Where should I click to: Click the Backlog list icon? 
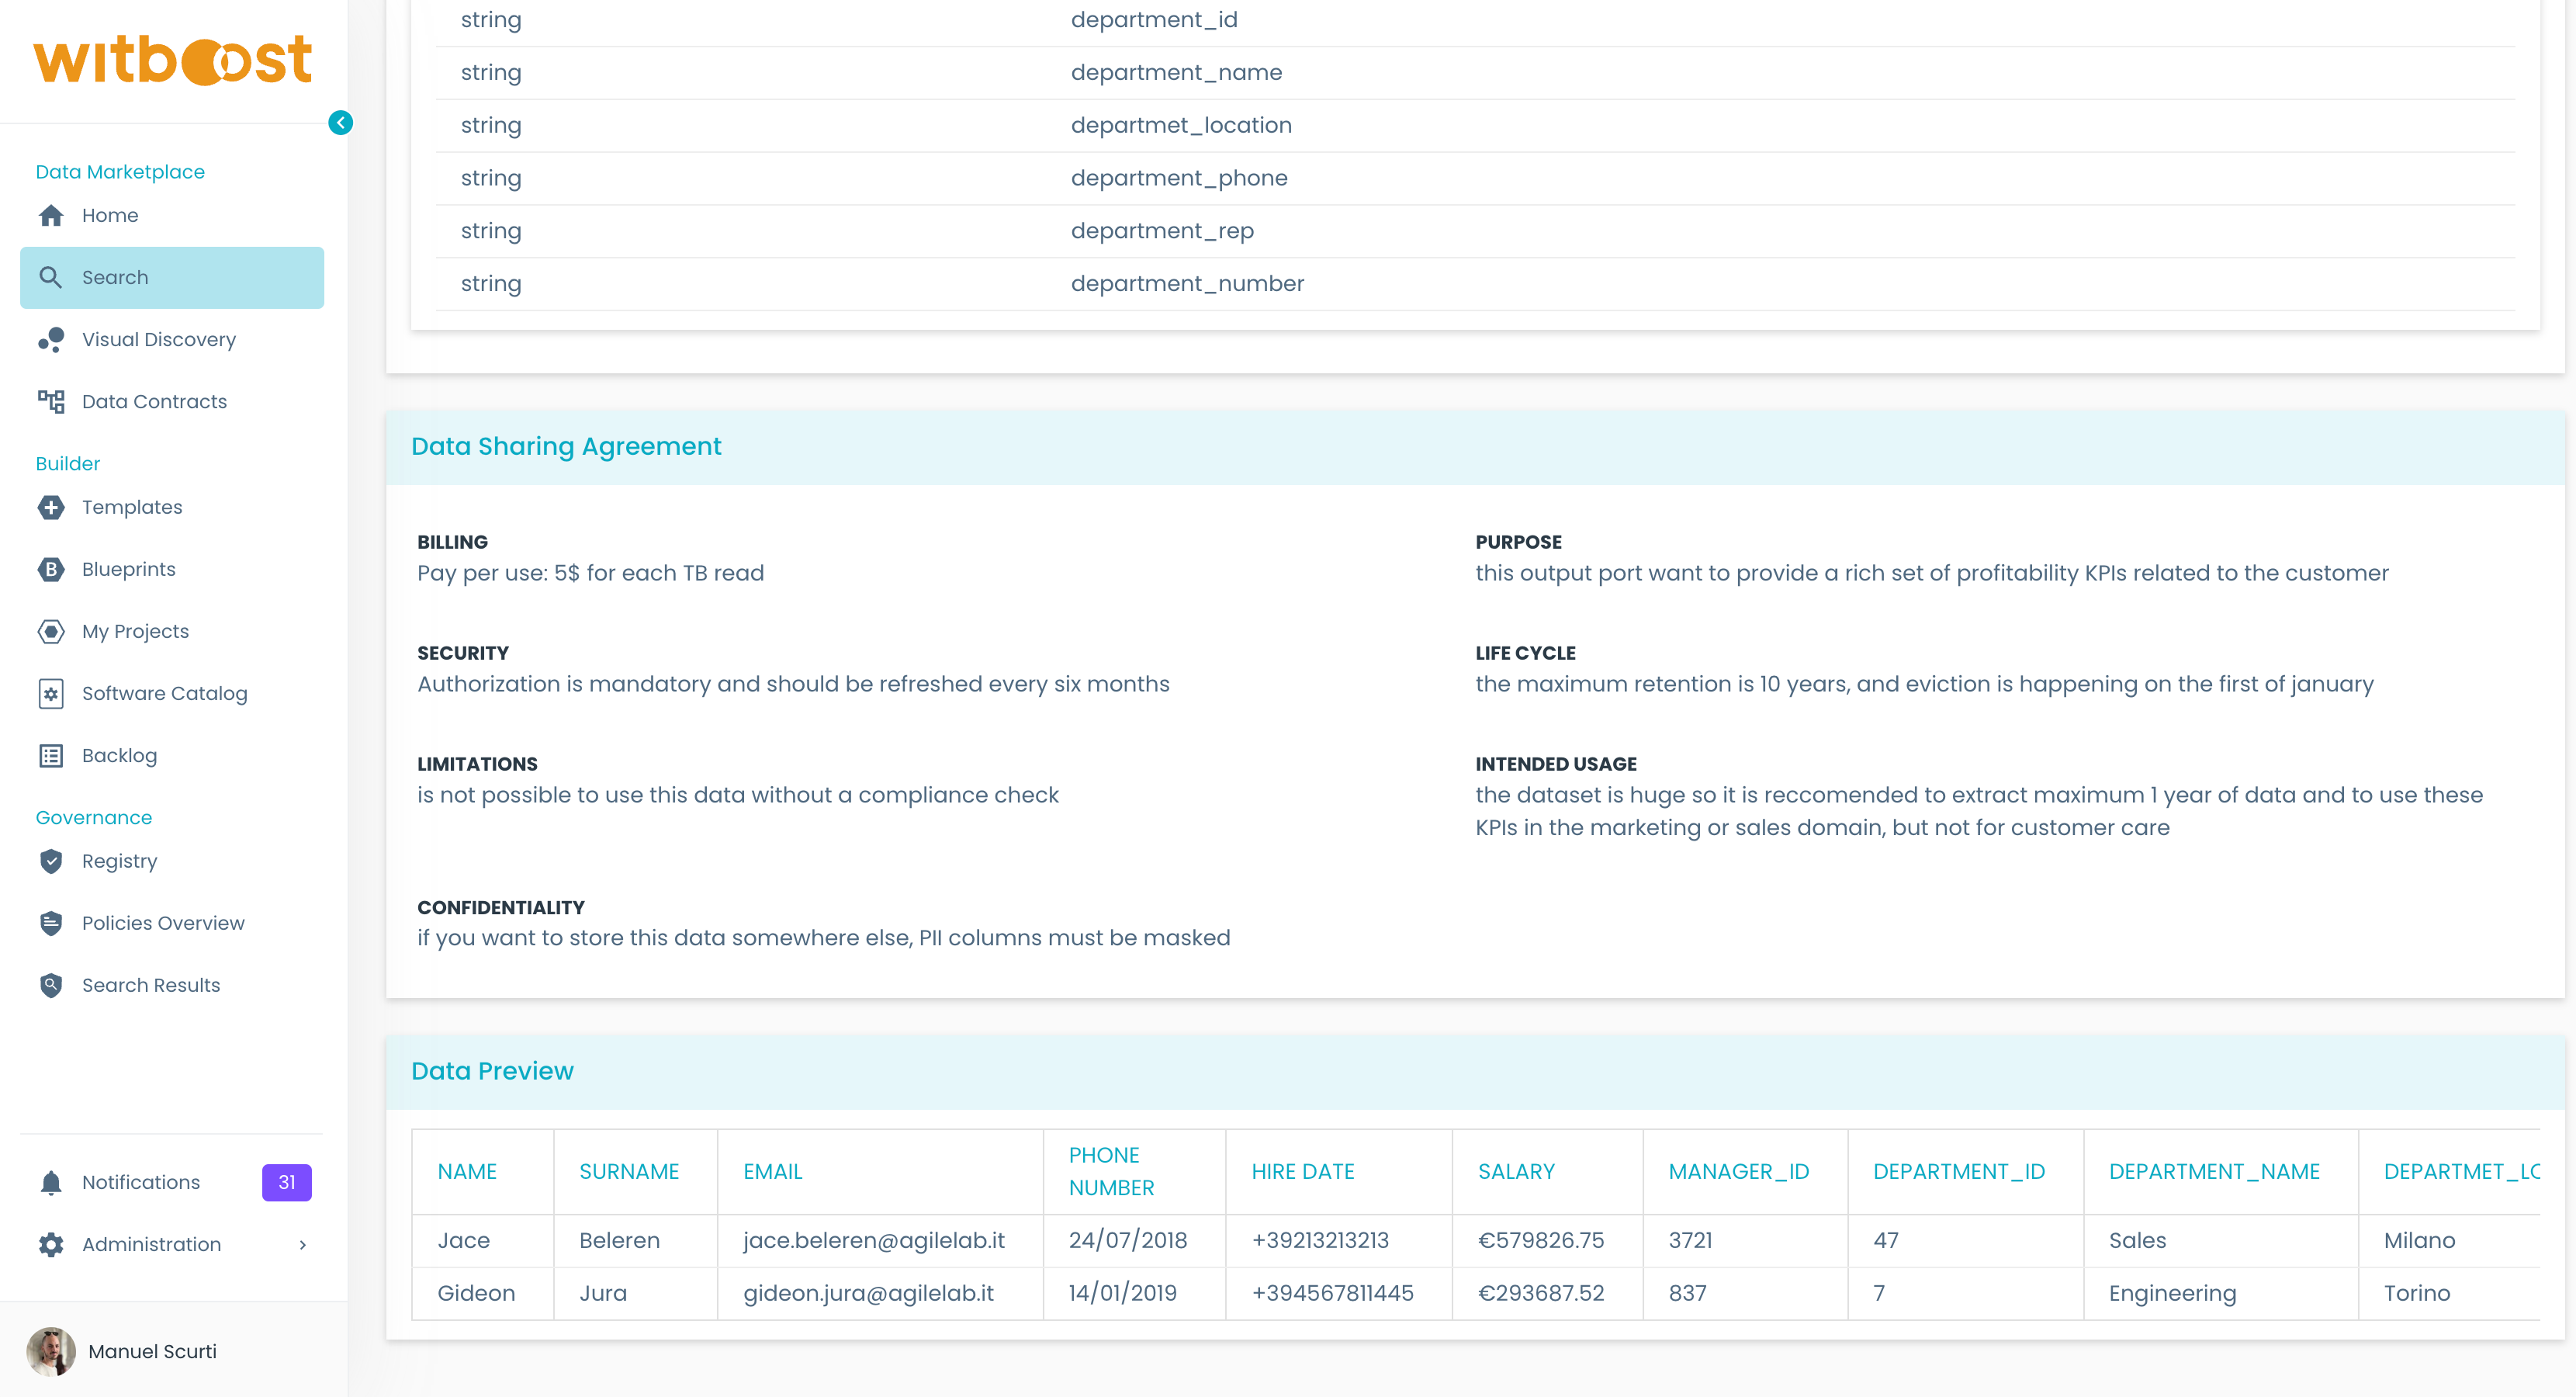51,756
